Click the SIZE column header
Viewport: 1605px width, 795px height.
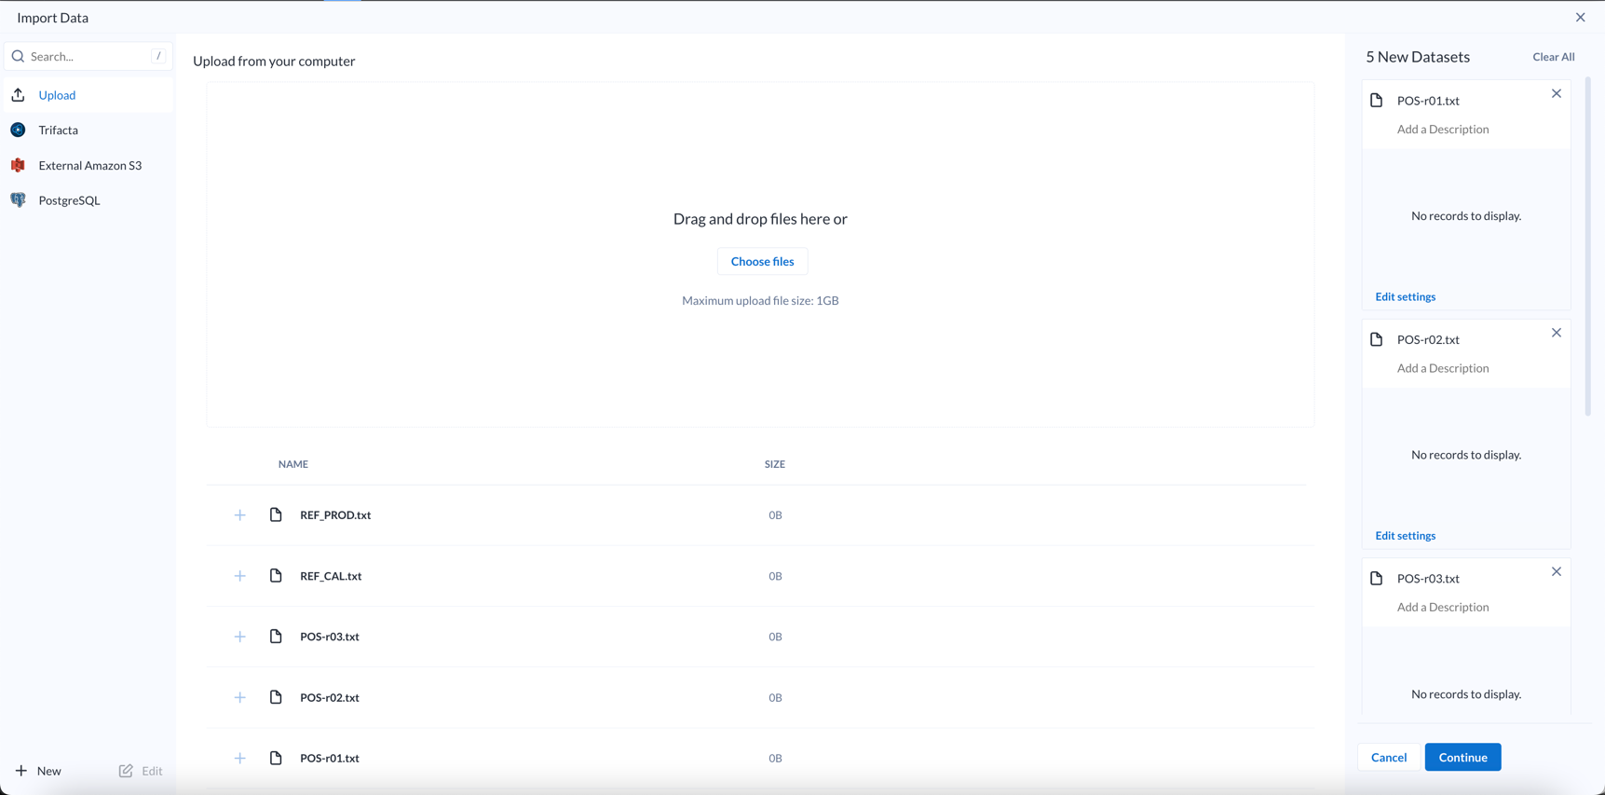[x=775, y=464]
